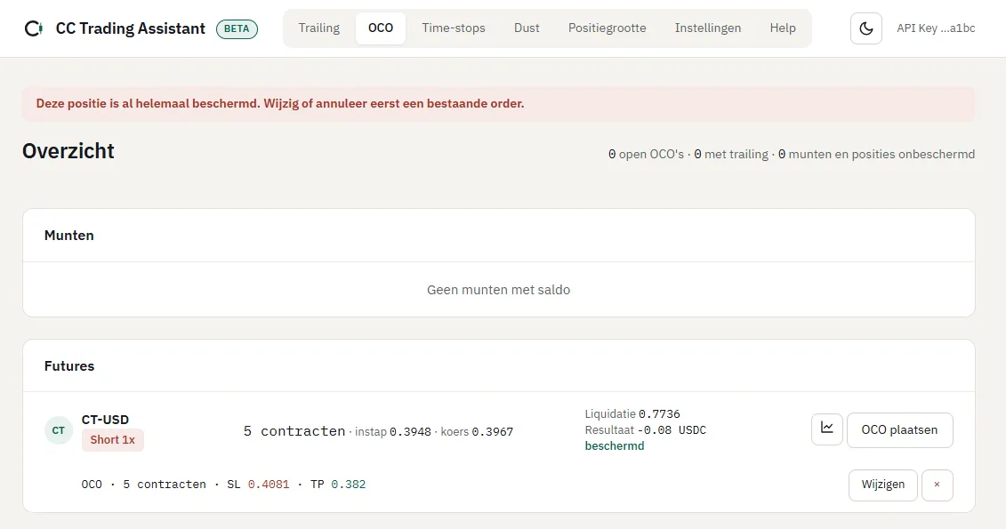Click the '5 contracten' position size text
The width and height of the screenshot is (1006, 529).
294,431
